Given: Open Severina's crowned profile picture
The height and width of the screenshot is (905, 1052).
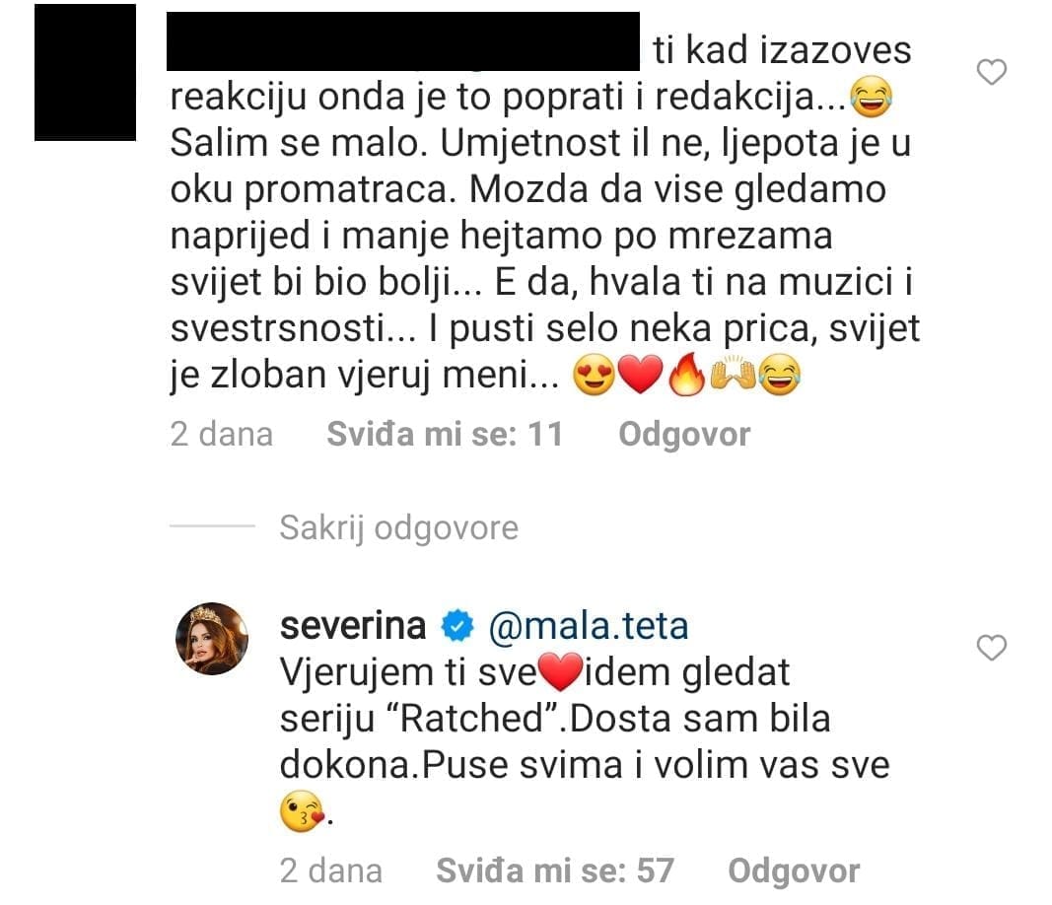Looking at the screenshot, I should click(x=212, y=638).
